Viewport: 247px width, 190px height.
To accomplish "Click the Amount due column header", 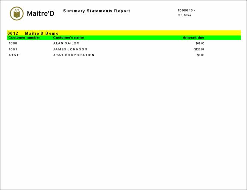I will click(193, 37).
